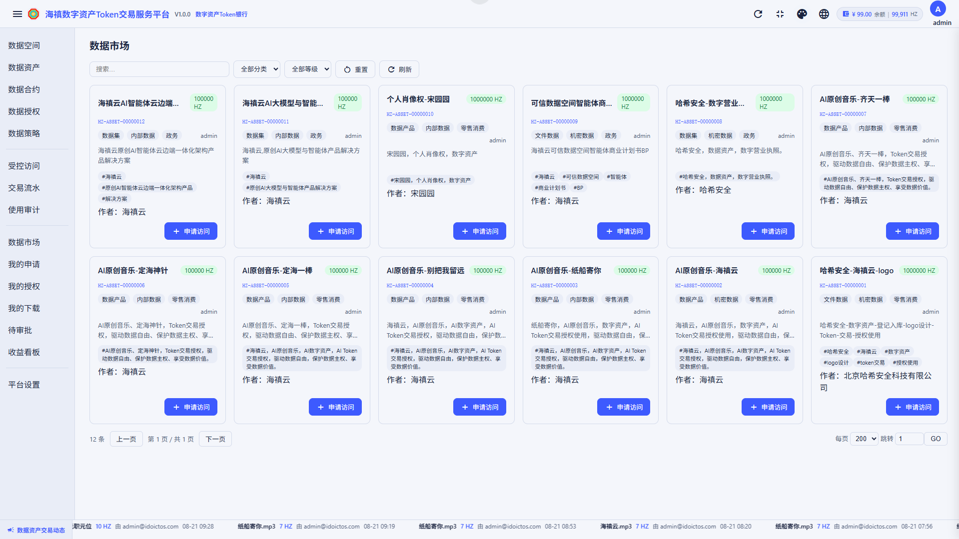Open the theme palette icon
The width and height of the screenshot is (959, 539).
pos(802,14)
